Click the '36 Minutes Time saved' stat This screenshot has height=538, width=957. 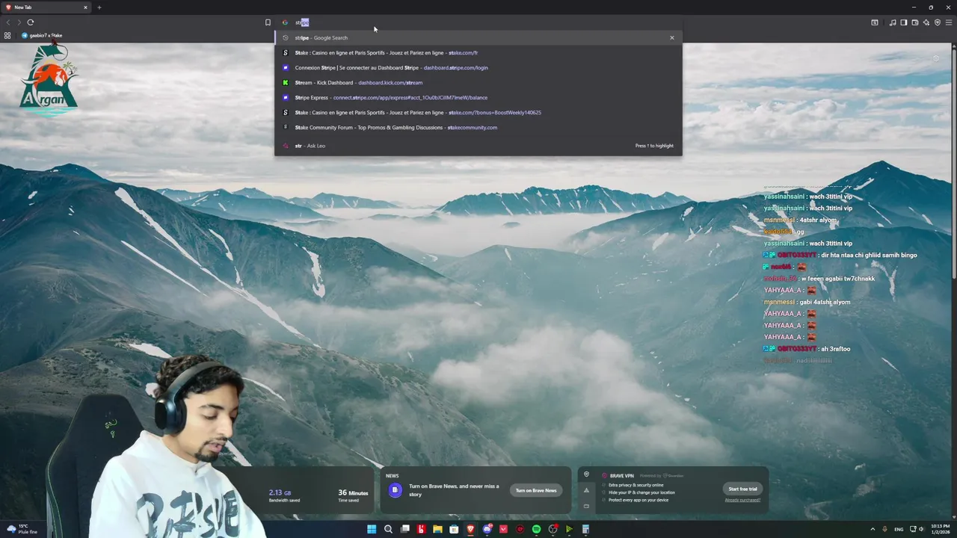[353, 495]
